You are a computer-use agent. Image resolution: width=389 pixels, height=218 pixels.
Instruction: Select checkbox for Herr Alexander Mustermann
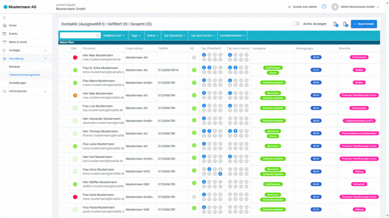click(64, 121)
